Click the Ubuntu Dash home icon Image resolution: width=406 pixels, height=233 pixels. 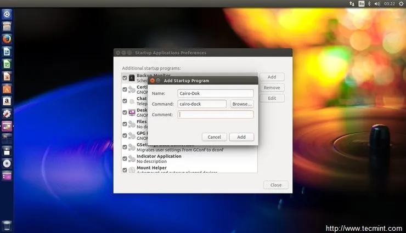tap(7, 14)
